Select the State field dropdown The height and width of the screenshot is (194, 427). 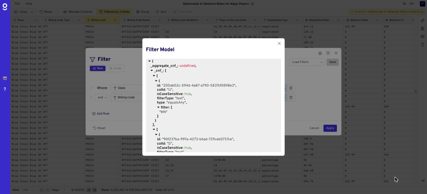[127, 88]
